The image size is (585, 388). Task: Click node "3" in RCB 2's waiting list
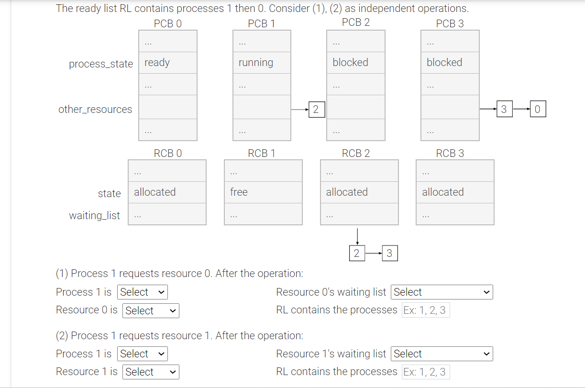tap(389, 253)
